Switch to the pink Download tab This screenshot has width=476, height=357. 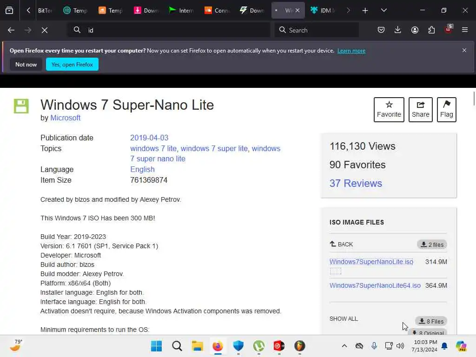(x=146, y=10)
